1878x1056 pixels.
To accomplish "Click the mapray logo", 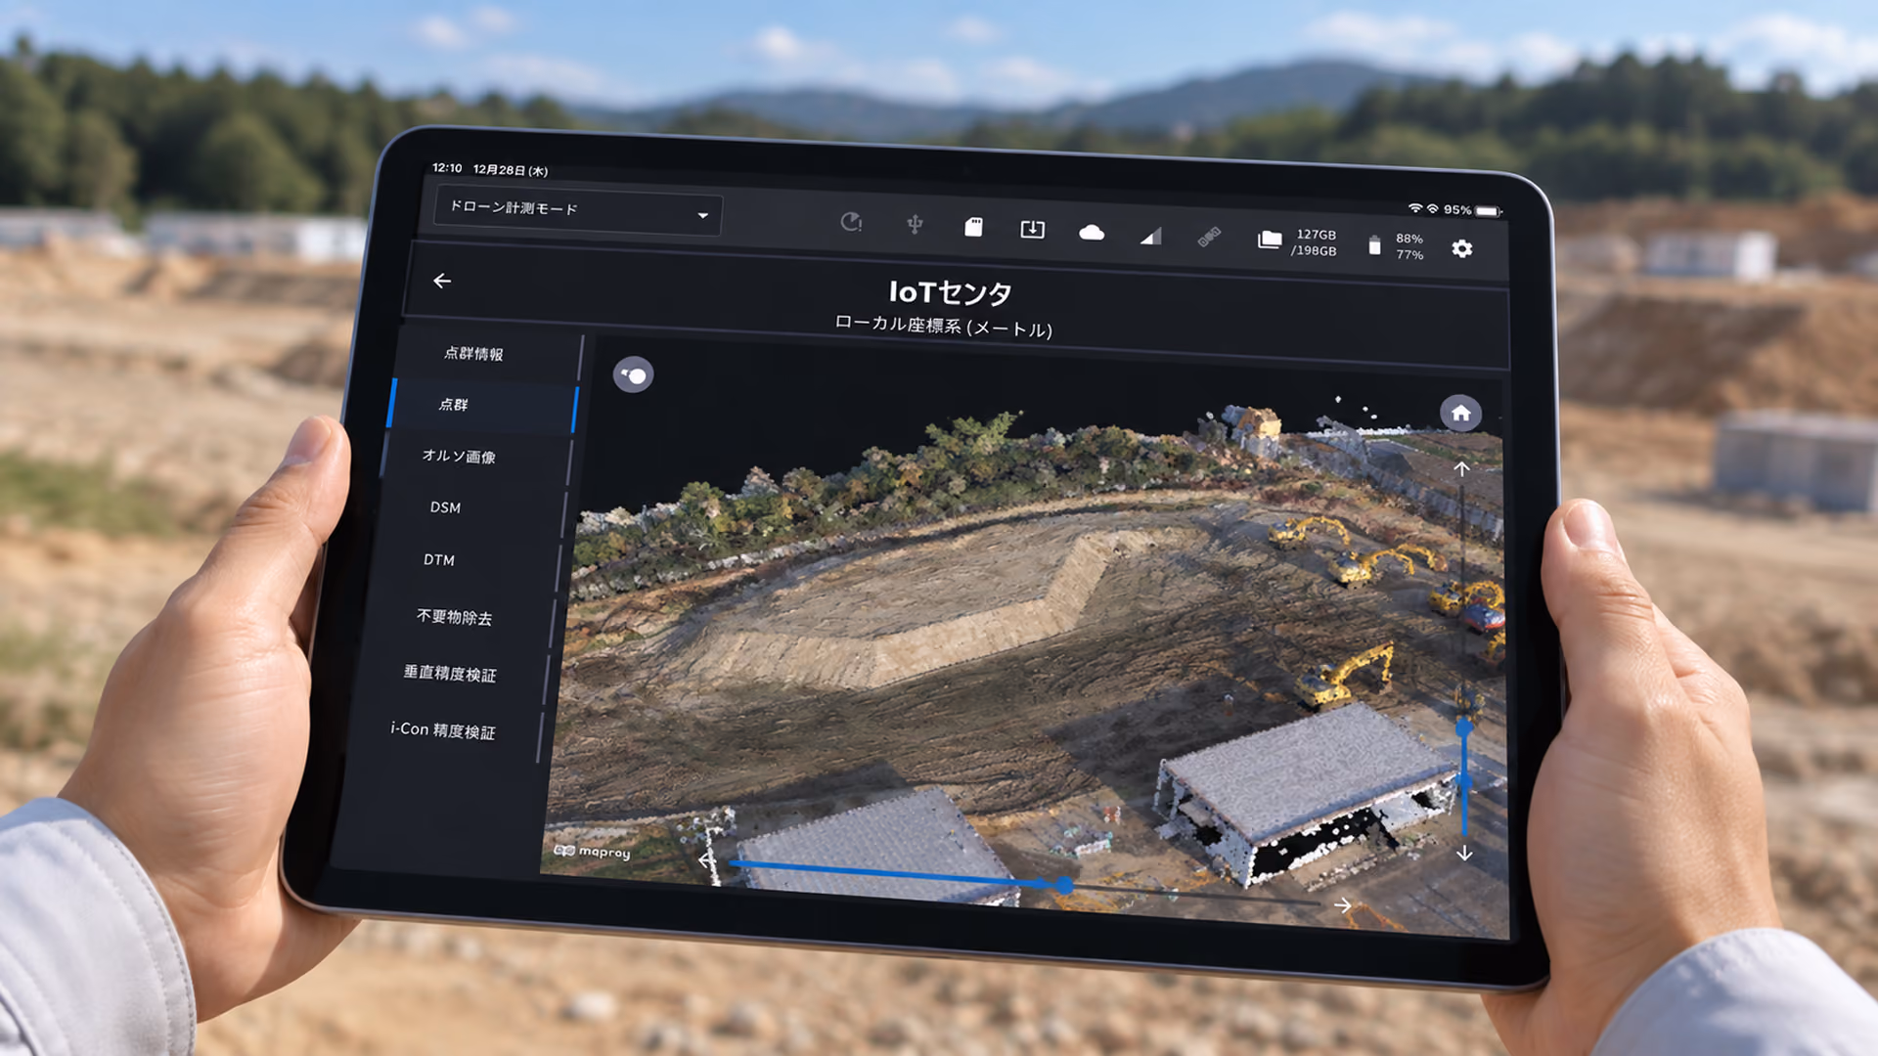I will (592, 852).
